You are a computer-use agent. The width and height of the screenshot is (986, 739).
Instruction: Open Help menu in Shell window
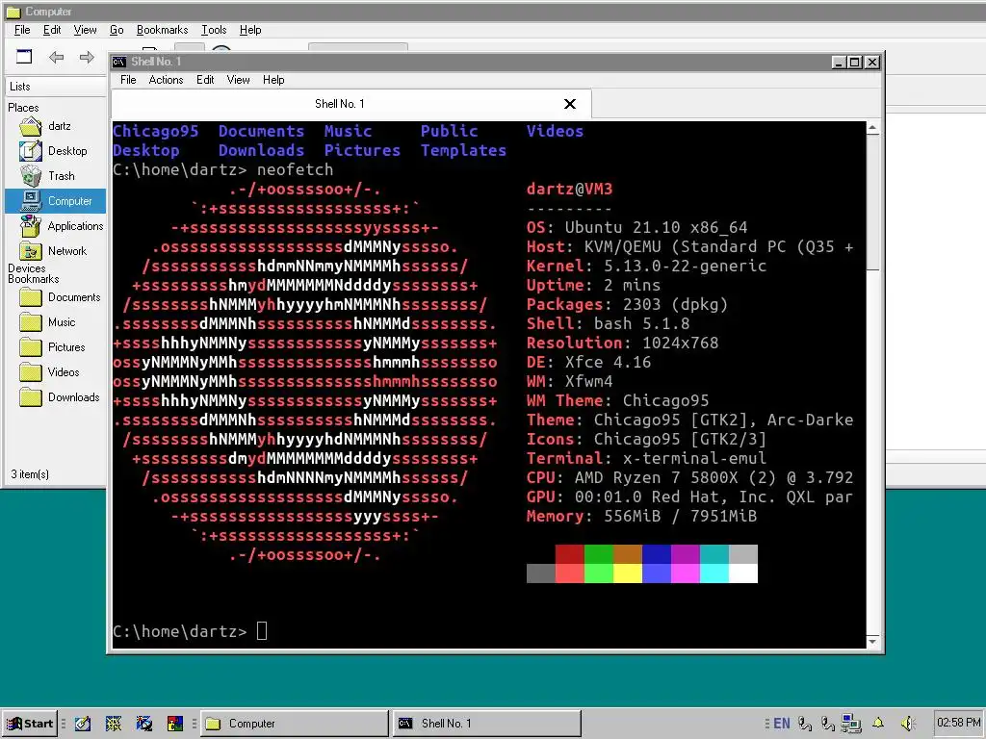[273, 80]
